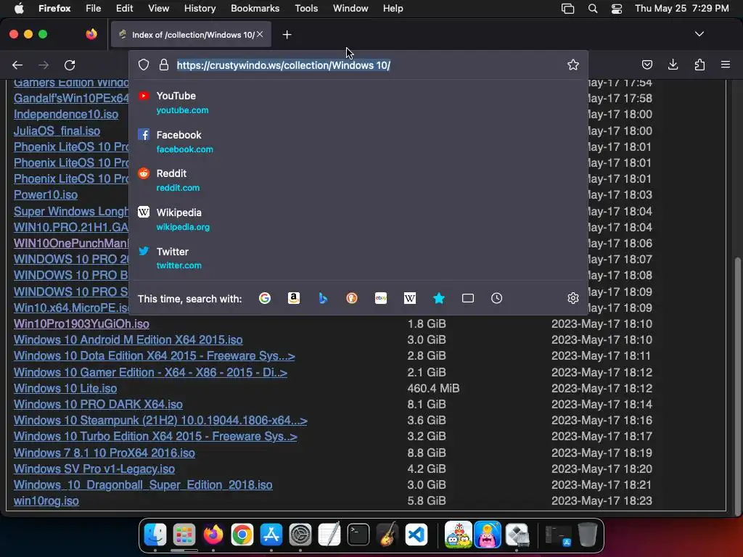This screenshot has height=557, width=743.
Task: Bookmark this page with the star icon
Action: 573,65
